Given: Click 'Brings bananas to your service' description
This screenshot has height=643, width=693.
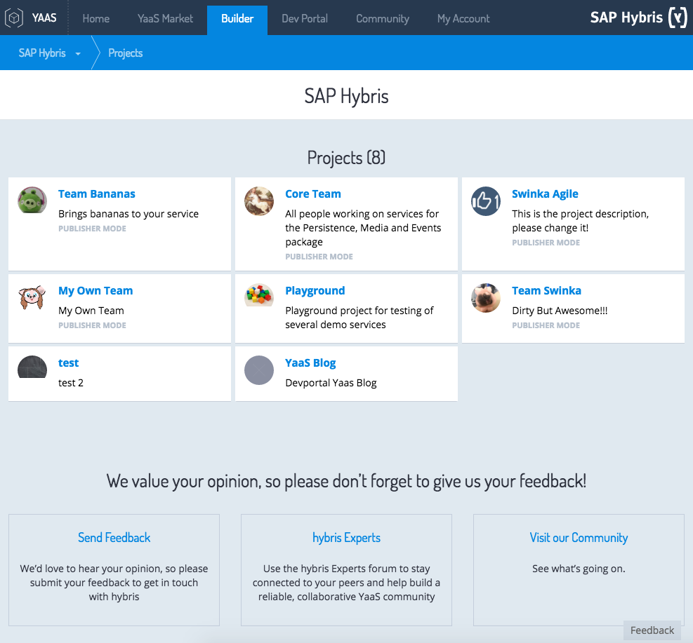Looking at the screenshot, I should 128,214.
